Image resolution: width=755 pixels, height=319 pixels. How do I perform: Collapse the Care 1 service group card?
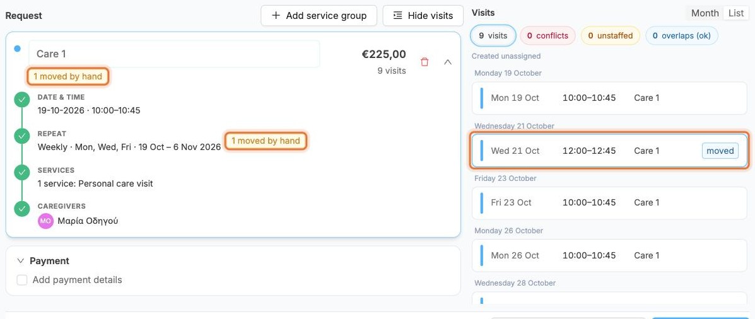[x=448, y=62]
